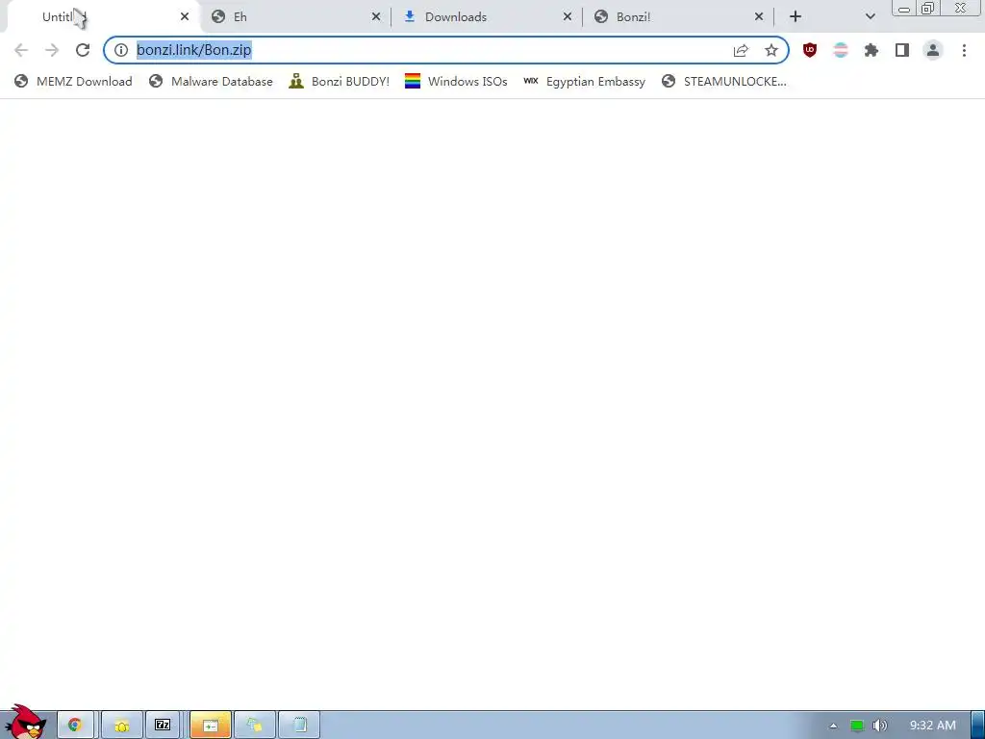Open the Bonzi BUDDY! bookmark
This screenshot has width=985, height=739.
coord(340,81)
